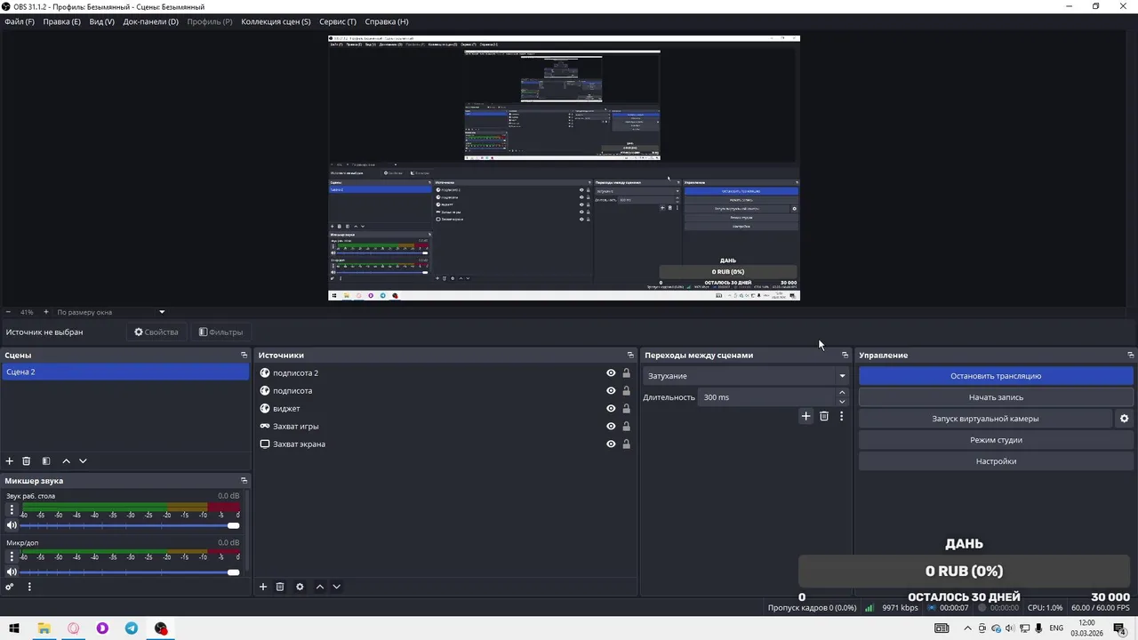The width and height of the screenshot is (1138, 640).
Task: Open options dots for Микр/доп channel
Action: (x=12, y=557)
